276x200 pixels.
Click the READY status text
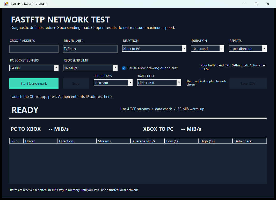click(25, 110)
